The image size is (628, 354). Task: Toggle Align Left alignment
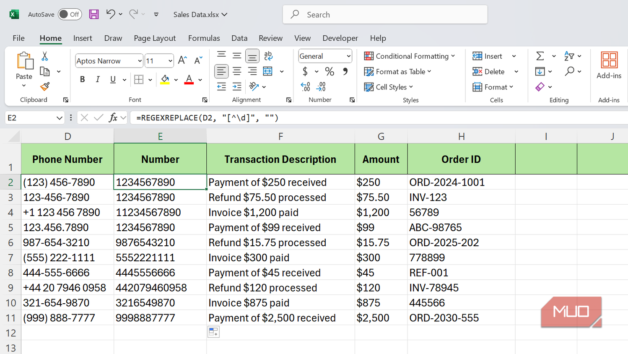(x=221, y=71)
